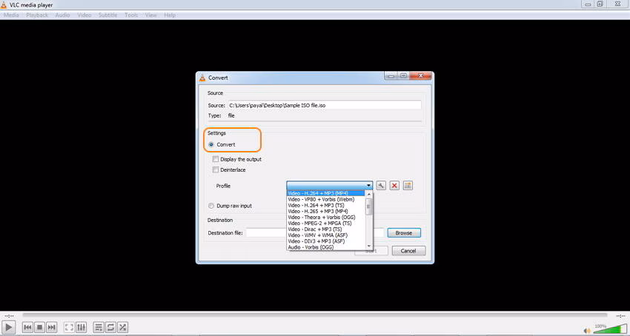Edit selected profile with wrench icon
The width and height of the screenshot is (630, 336).
coord(381,186)
